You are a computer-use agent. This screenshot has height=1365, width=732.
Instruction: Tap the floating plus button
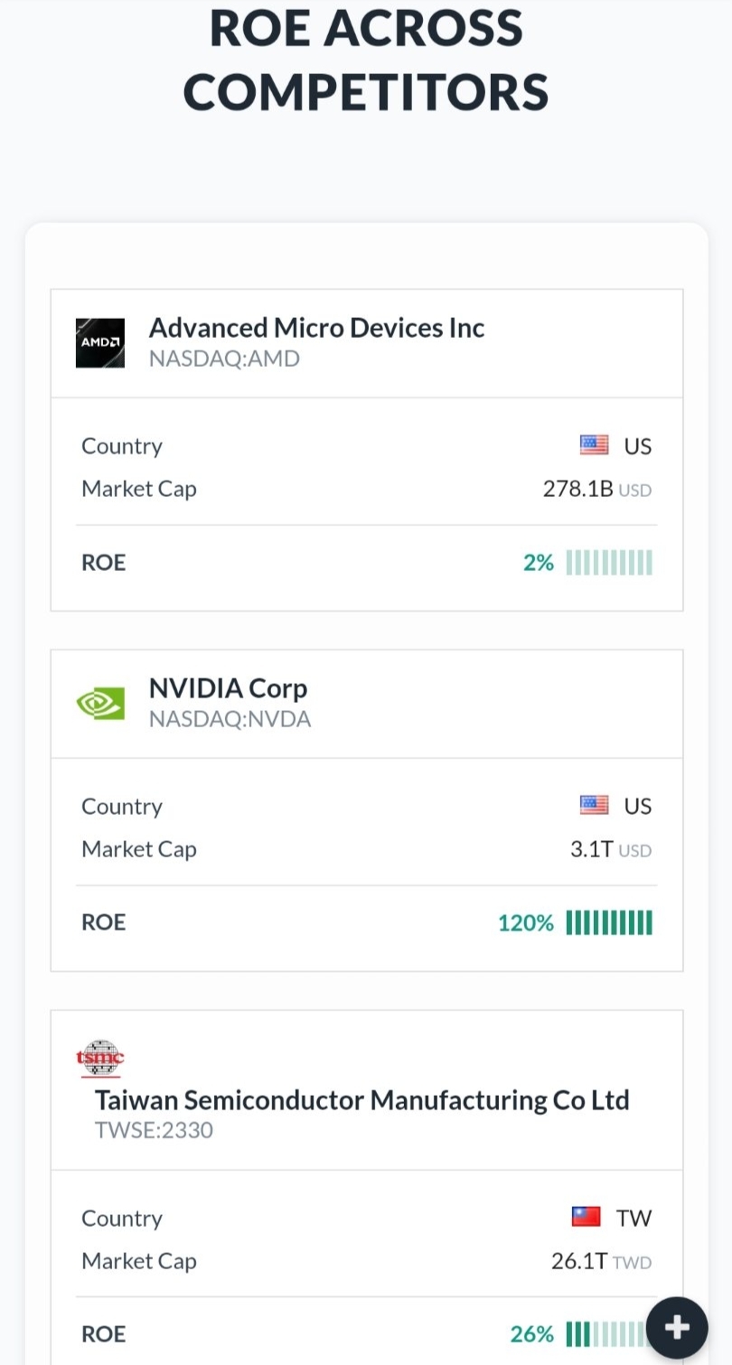coord(677,1327)
